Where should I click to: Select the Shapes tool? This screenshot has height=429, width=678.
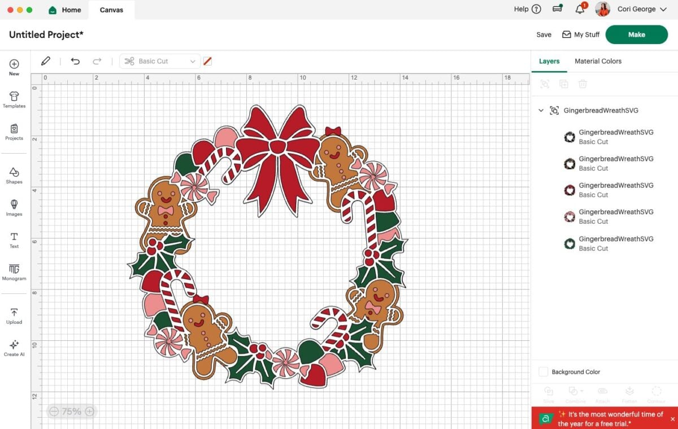click(x=14, y=175)
